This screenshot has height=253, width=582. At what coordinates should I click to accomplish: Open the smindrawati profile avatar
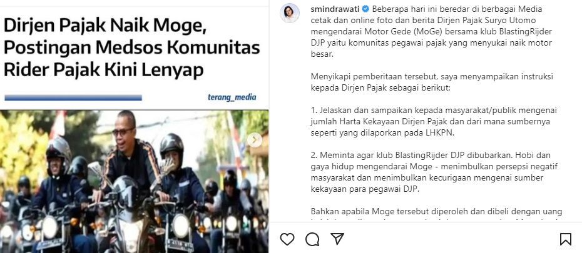tap(290, 13)
